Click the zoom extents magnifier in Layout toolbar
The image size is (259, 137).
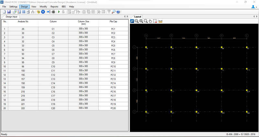point(141,21)
